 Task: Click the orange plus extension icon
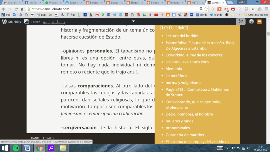tap(219, 9)
